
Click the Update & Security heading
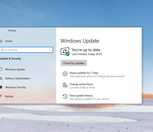tap(10, 59)
